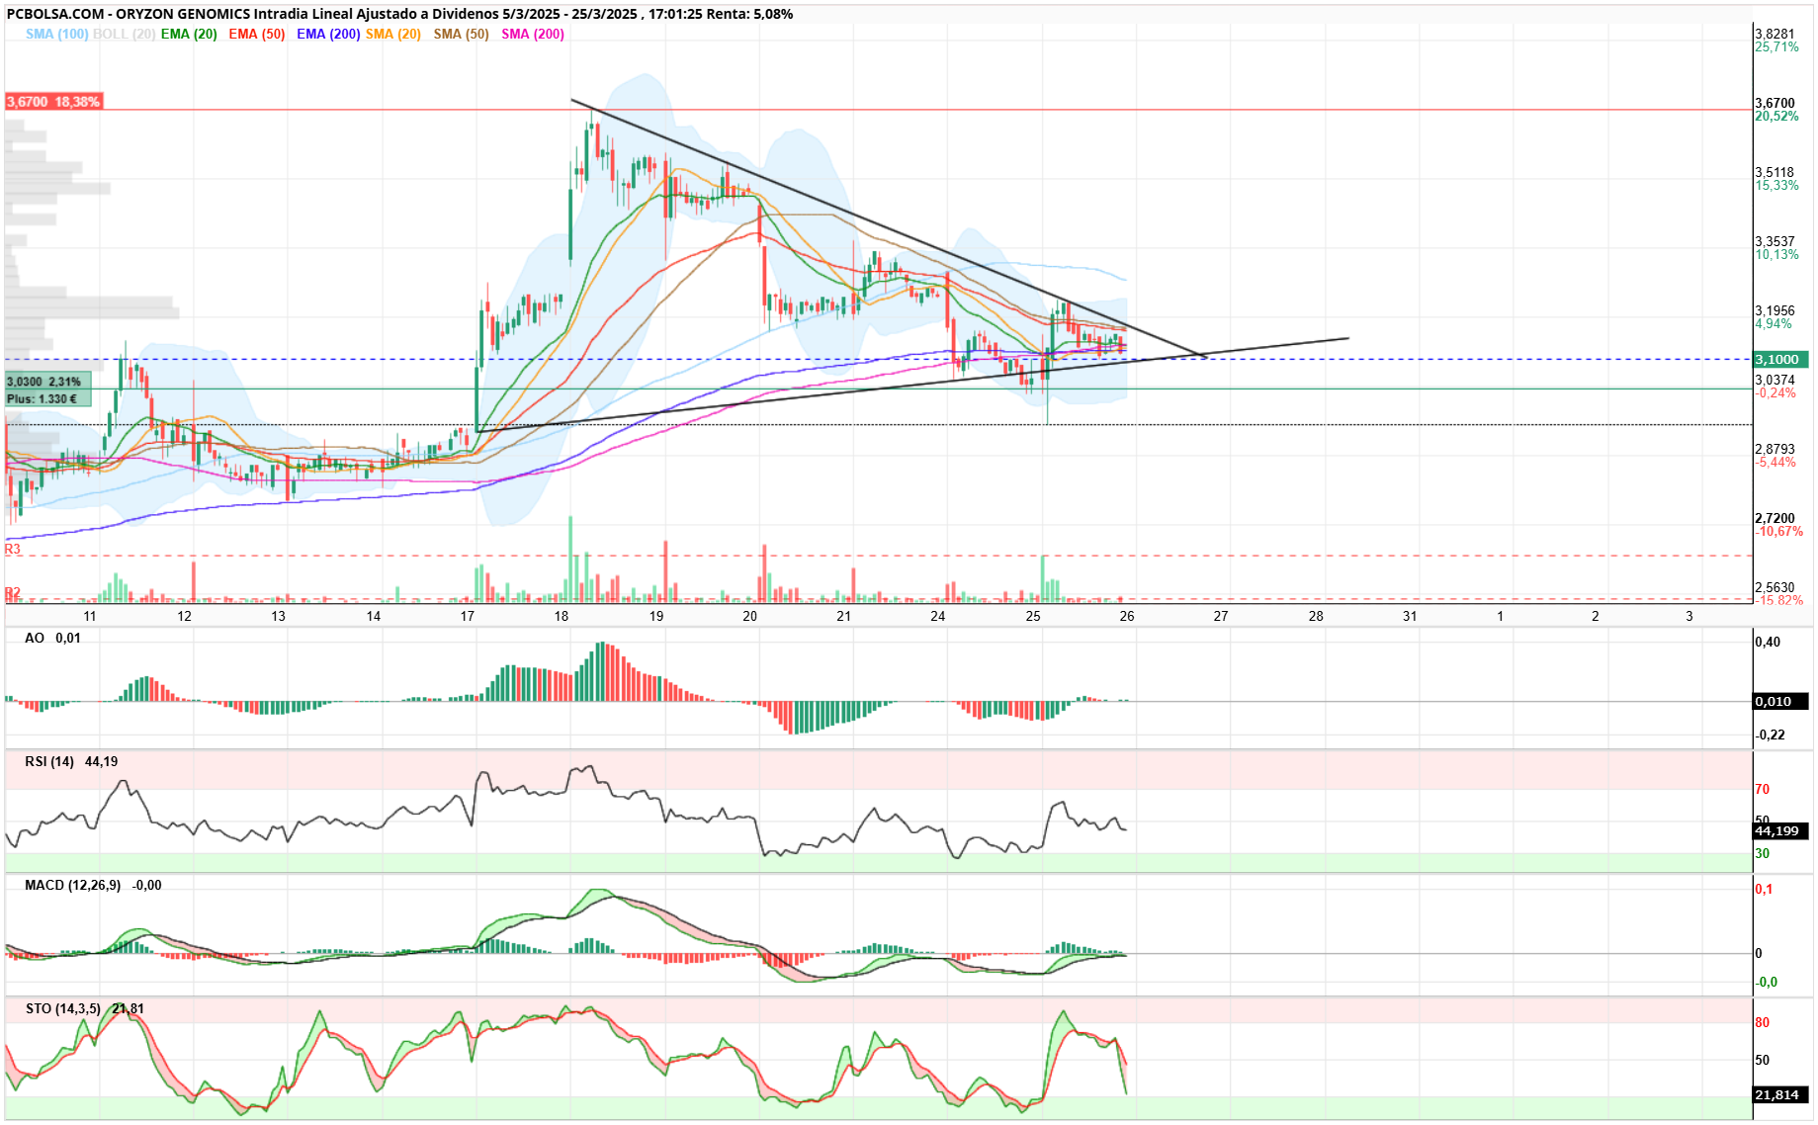Click the orange SMA (20) legend label
This screenshot has height=1125, width=1818.
pos(393,34)
